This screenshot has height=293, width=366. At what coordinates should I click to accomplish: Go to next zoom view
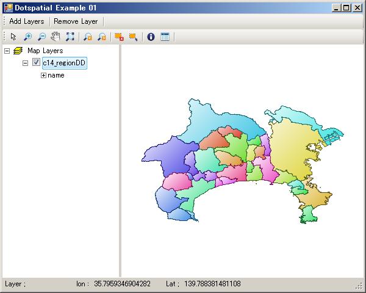(x=102, y=37)
